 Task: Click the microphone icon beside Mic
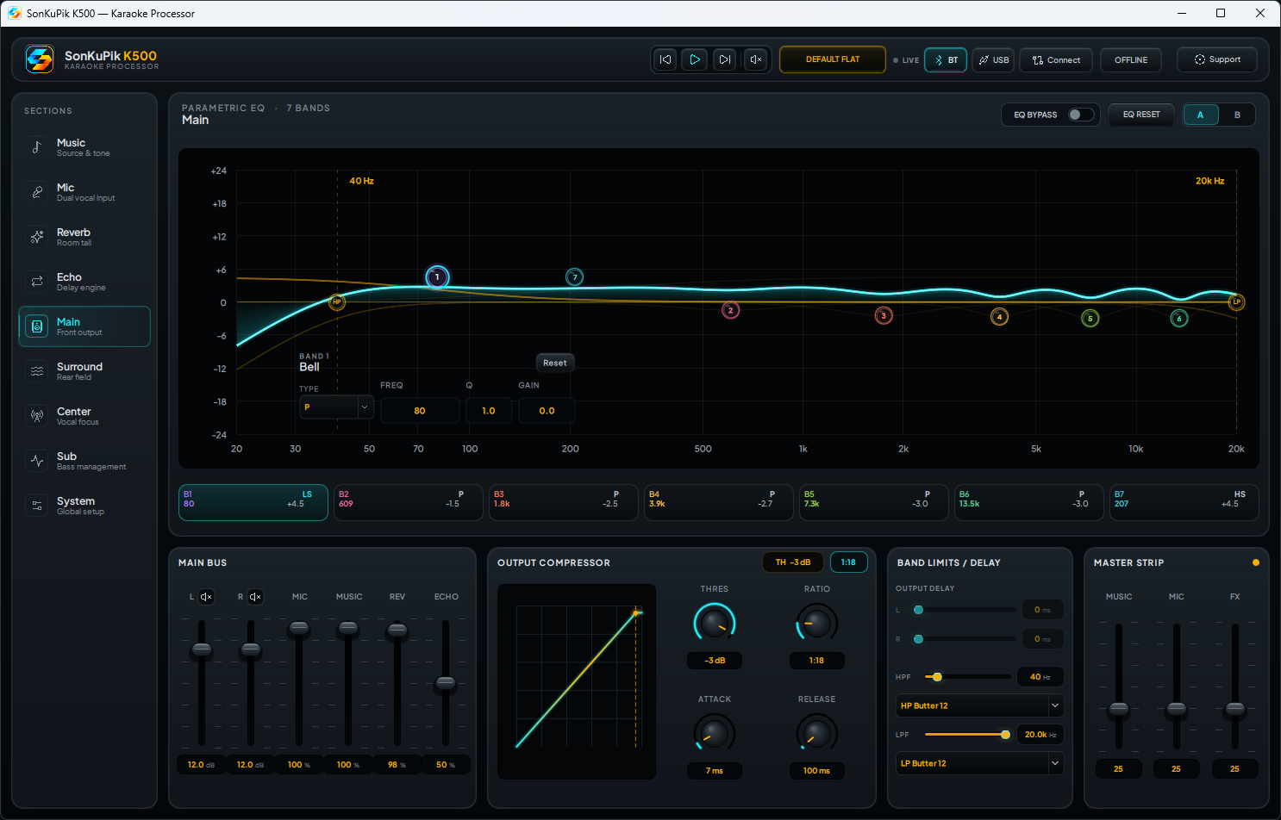pos(37,192)
